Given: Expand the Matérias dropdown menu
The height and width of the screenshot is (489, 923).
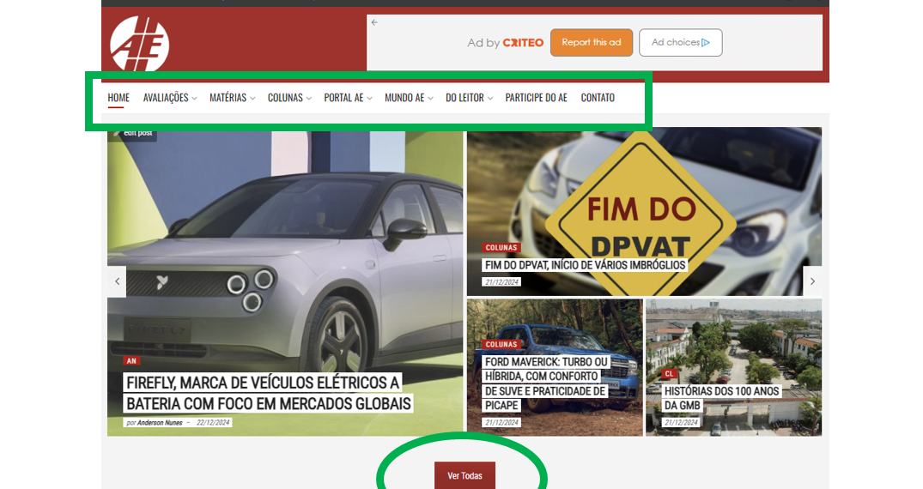Looking at the screenshot, I should pyautogui.click(x=232, y=98).
